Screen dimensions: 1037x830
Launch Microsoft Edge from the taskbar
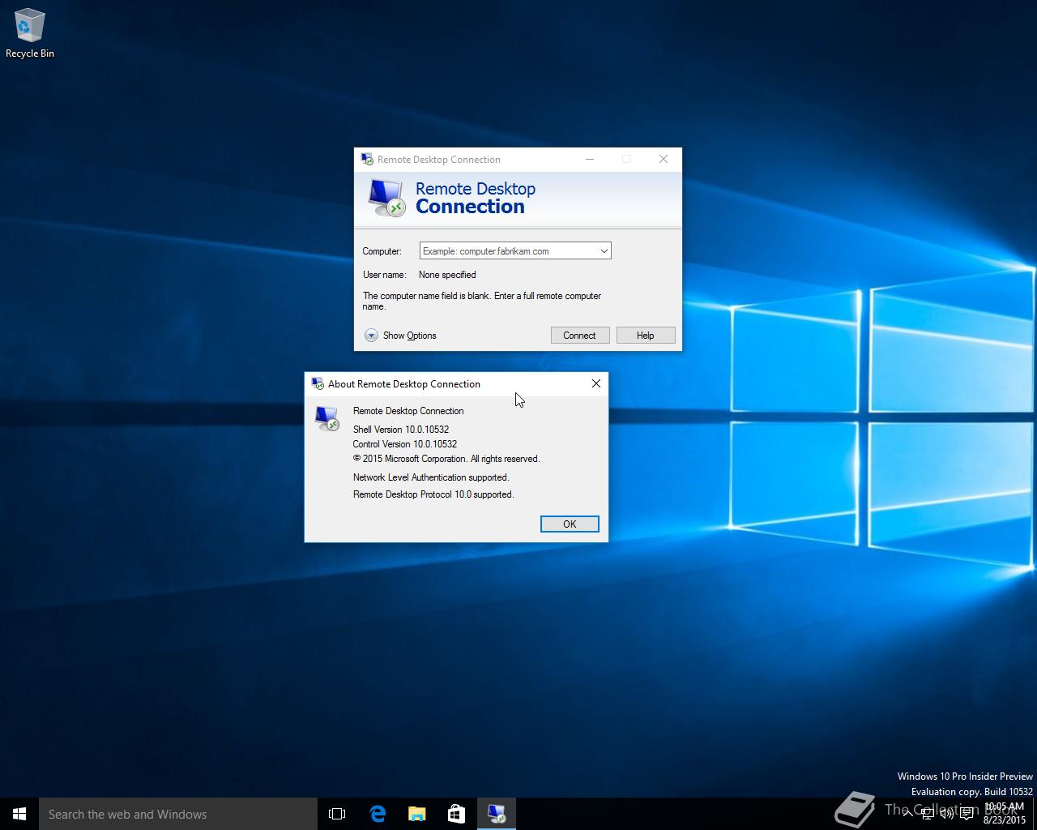tap(377, 814)
